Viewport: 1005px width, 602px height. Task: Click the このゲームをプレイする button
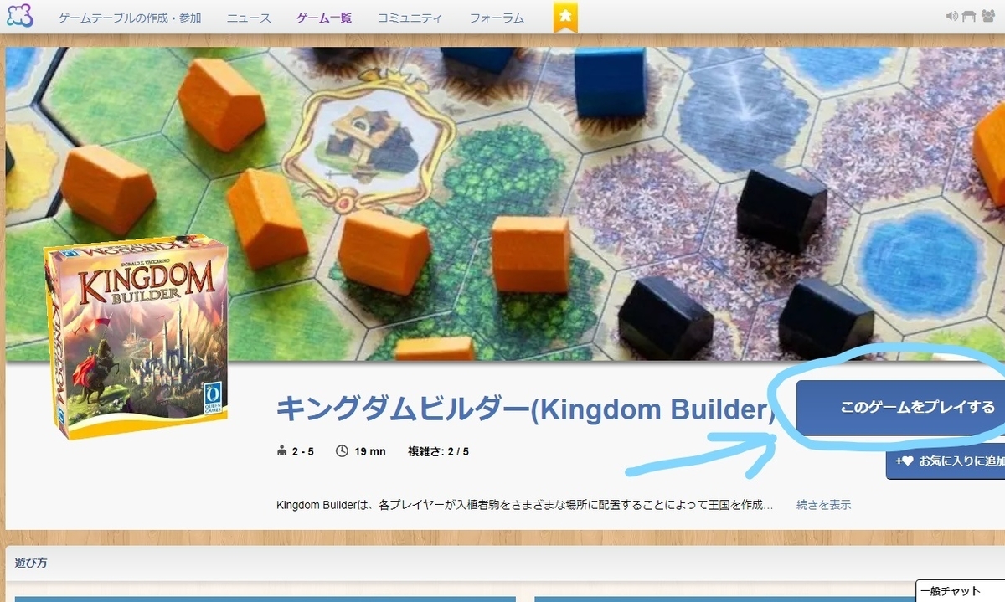(x=900, y=408)
